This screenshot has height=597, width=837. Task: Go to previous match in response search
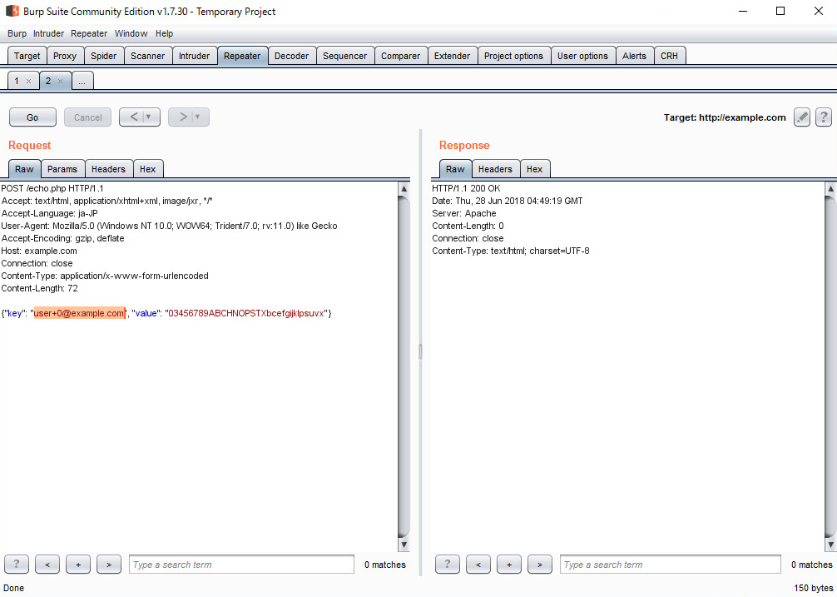(x=478, y=564)
